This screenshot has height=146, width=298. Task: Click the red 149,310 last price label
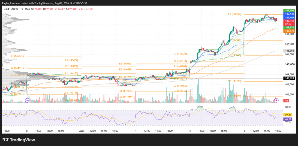click(289, 21)
